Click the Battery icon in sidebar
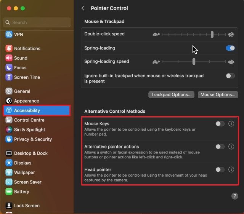The image size is (244, 214). (9, 192)
